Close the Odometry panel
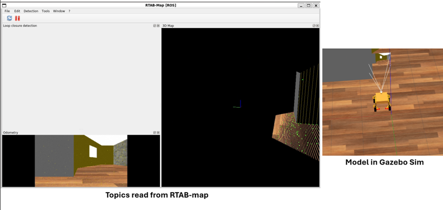Viewport: 443px width, 210px height. click(158, 132)
